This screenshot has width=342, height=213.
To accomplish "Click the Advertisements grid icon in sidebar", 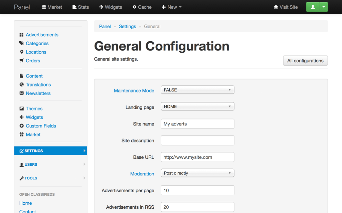I will click(21, 35).
